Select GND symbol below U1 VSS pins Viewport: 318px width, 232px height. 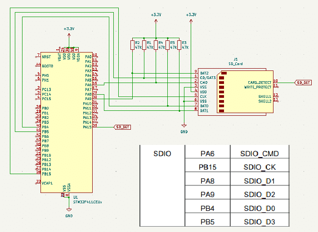(x=69, y=212)
